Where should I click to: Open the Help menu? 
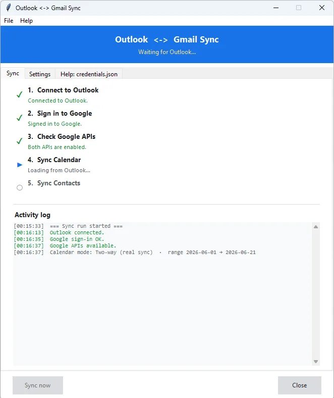[x=26, y=21]
